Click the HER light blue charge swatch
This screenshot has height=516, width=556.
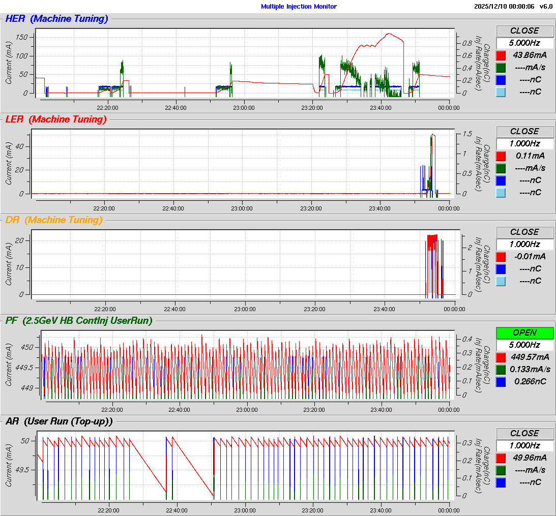tap(501, 92)
